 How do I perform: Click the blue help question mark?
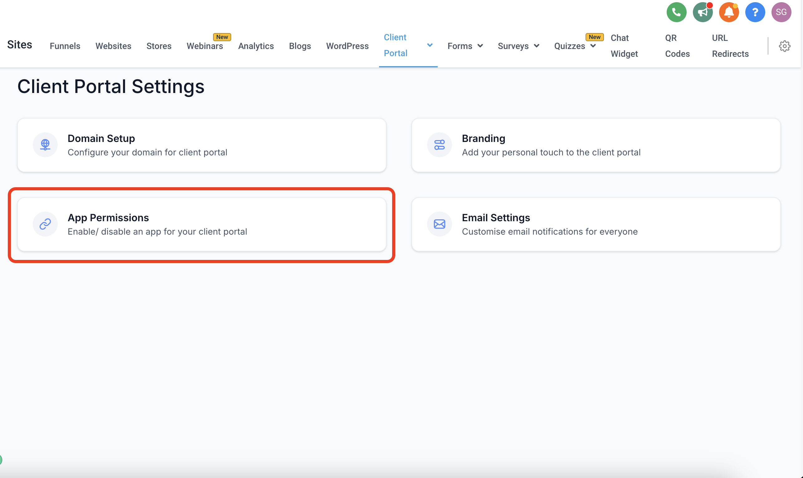(755, 12)
